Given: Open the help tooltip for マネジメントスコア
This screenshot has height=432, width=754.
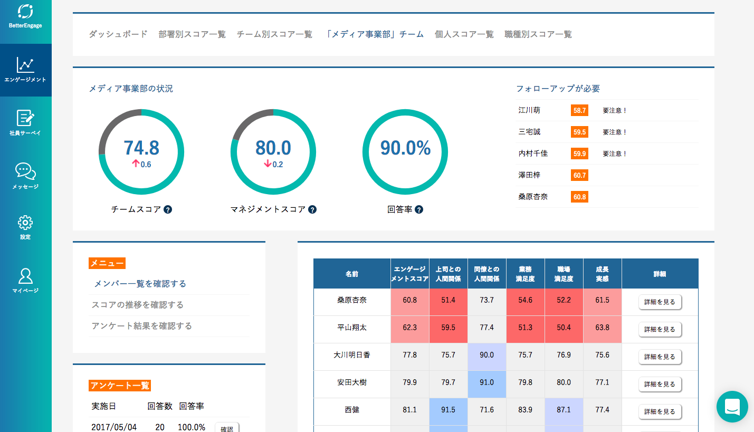Looking at the screenshot, I should [x=312, y=209].
